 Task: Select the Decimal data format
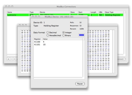(52, 33)
